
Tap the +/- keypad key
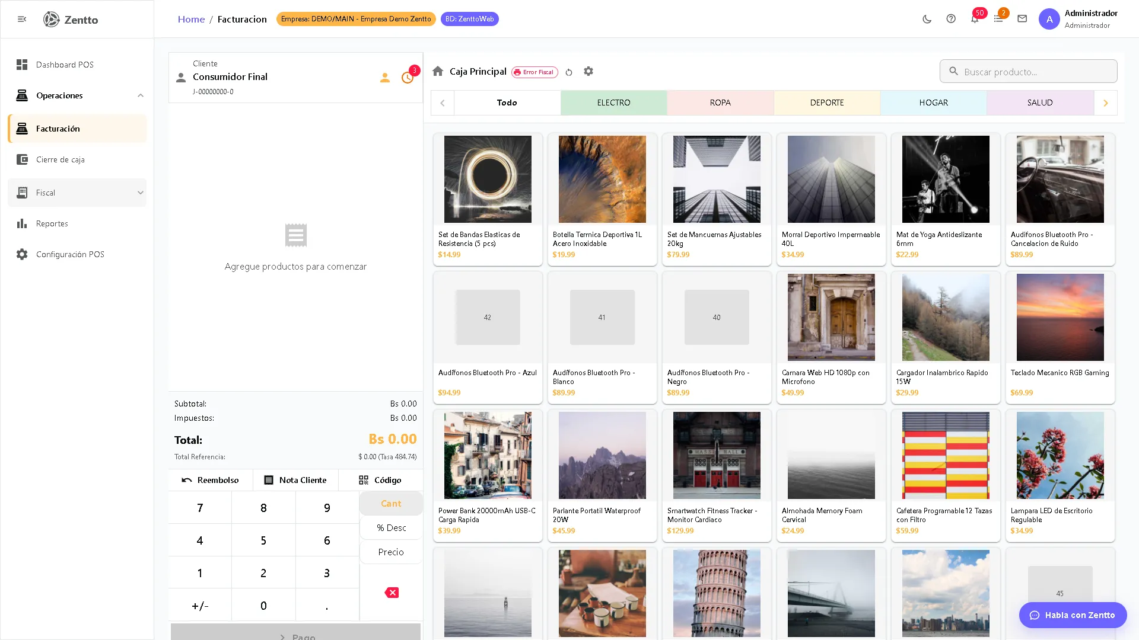(200, 606)
